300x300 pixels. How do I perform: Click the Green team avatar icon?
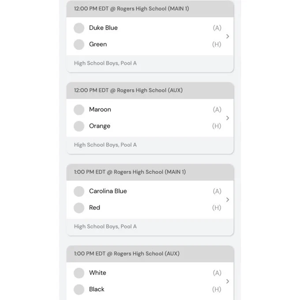point(79,45)
